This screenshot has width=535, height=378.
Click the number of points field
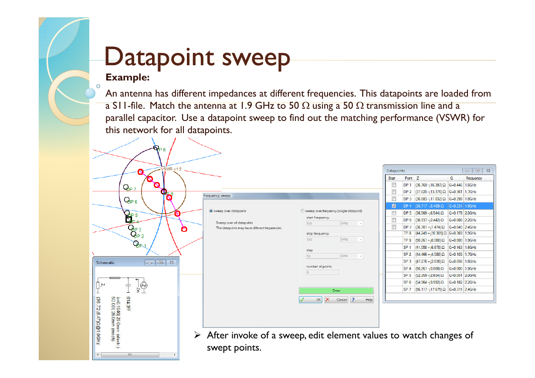tap(322, 272)
